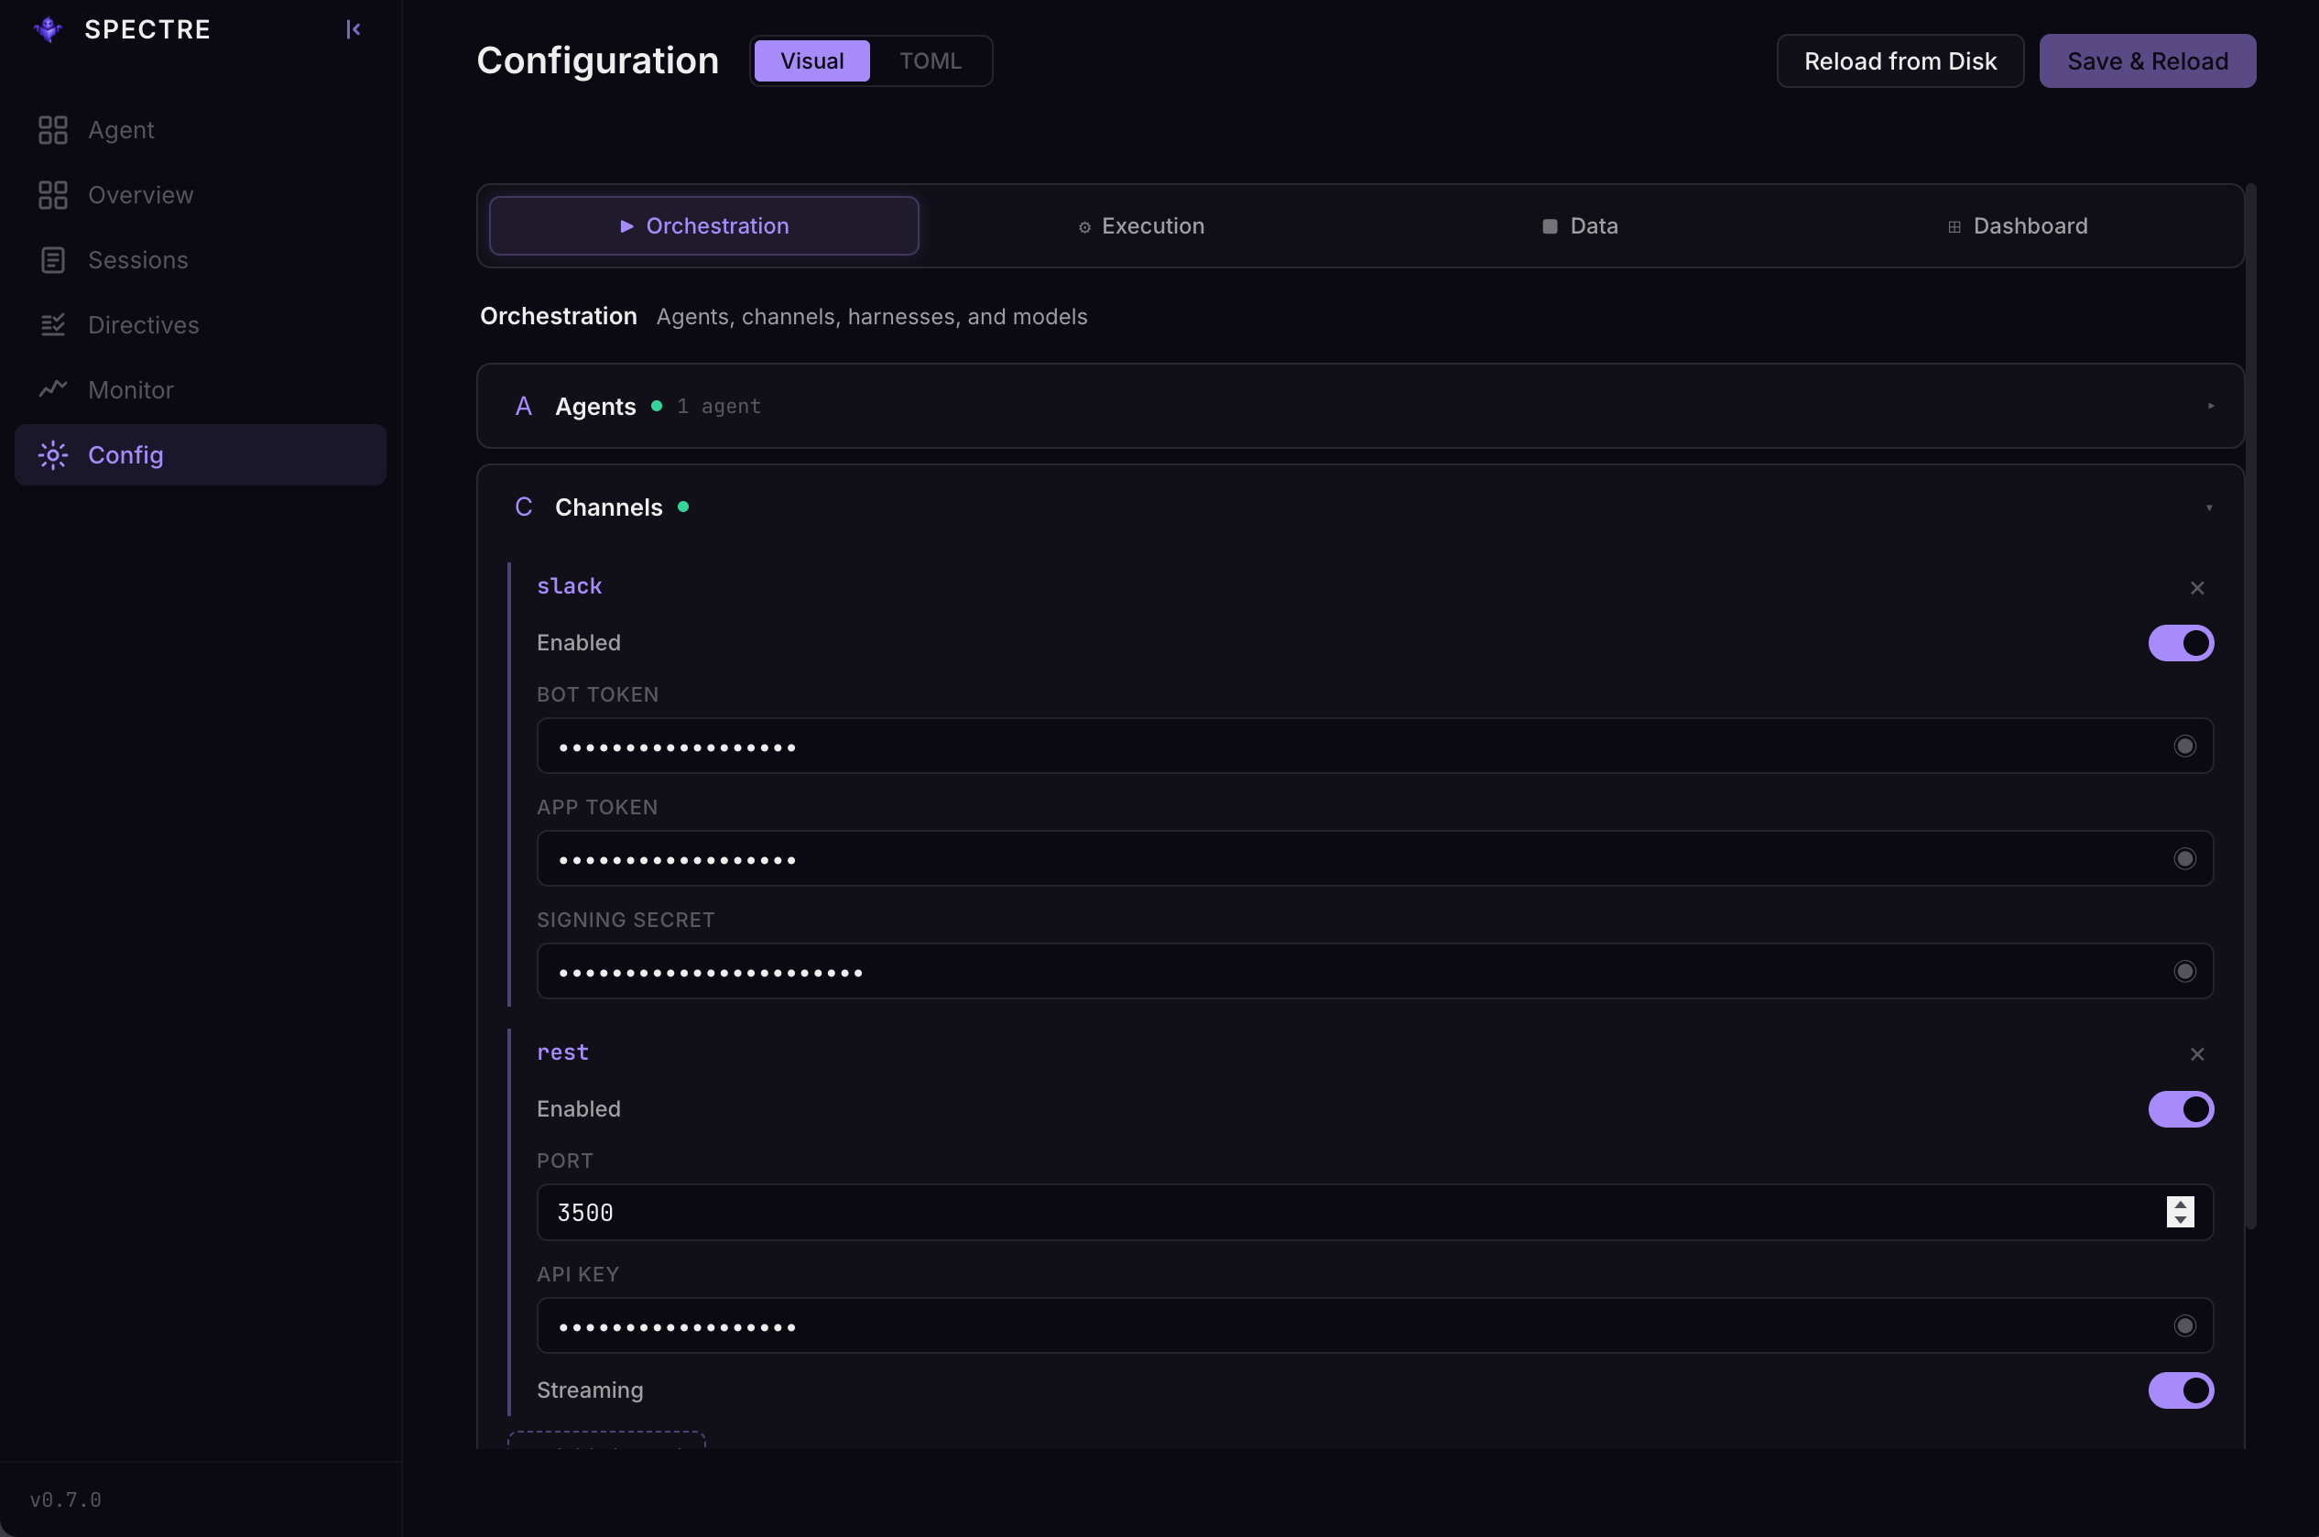The image size is (2319, 1537).
Task: Toggle the Streaming switch
Action: coord(2181,1390)
